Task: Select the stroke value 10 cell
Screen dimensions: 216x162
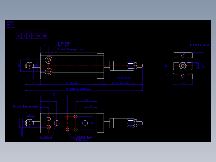Action: coord(24,36)
